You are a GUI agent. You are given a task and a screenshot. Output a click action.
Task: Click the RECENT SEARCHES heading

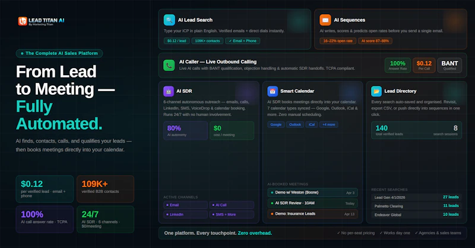point(389,190)
